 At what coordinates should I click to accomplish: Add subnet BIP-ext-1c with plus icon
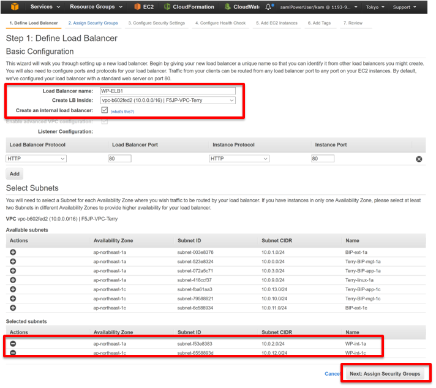tap(13, 308)
